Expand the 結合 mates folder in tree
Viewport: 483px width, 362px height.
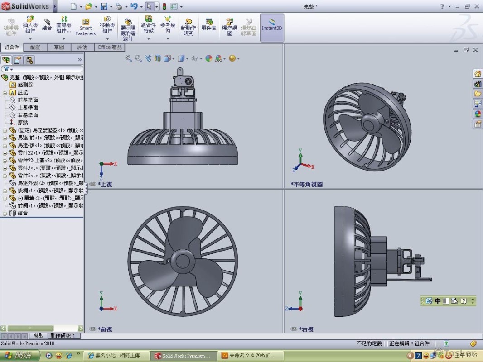[5, 213]
